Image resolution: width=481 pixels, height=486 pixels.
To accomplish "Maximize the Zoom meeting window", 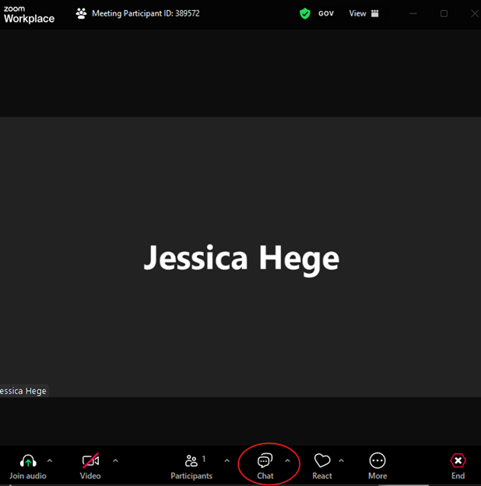I will click(x=444, y=13).
